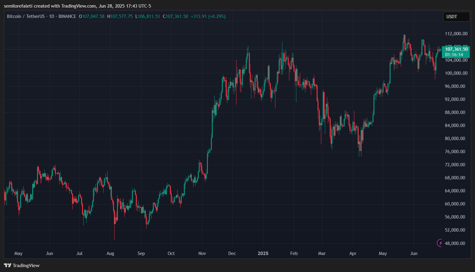
Task: Click the high value H107,577.75 in legend
Action: click(x=120, y=16)
